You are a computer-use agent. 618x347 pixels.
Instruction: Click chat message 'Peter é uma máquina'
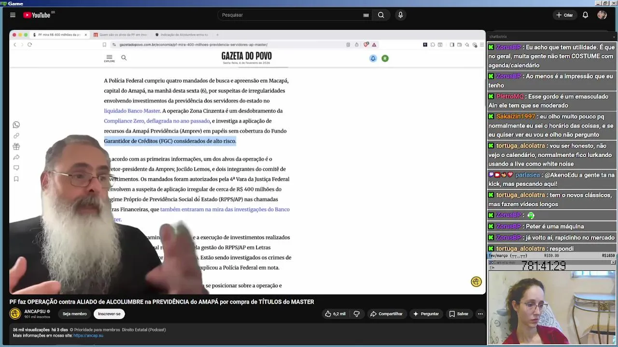(x=555, y=226)
